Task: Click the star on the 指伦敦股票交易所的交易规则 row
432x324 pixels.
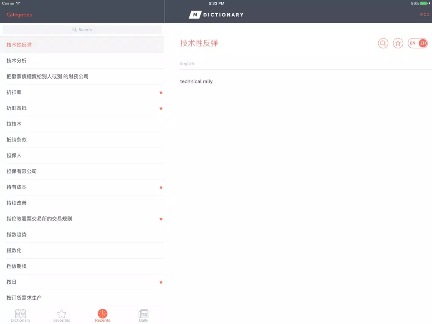Action: (161, 219)
